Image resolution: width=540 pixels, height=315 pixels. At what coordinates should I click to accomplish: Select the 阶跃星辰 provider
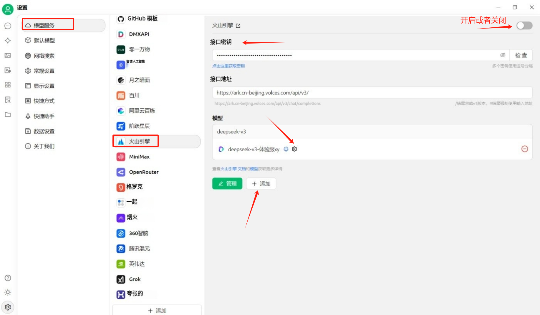[157, 126]
